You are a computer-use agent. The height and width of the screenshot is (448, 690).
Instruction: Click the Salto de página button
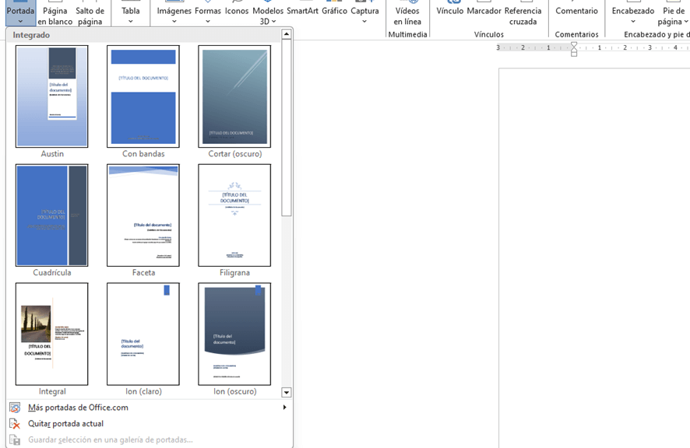pos(90,16)
